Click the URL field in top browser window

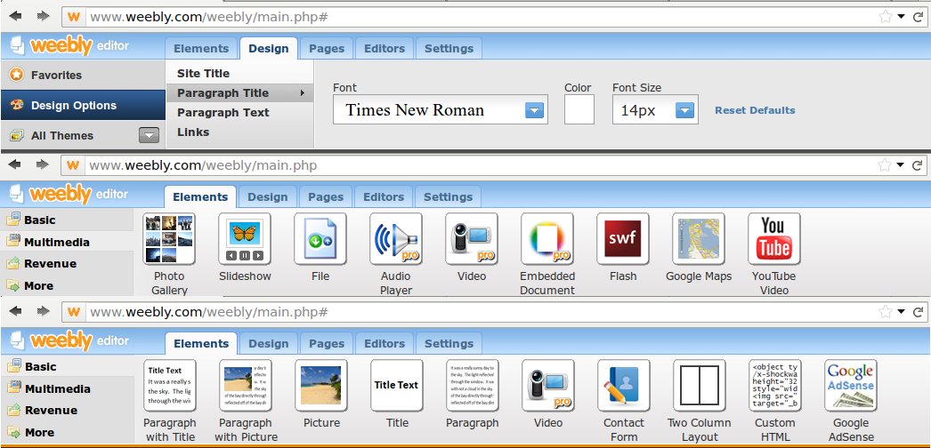(481, 17)
